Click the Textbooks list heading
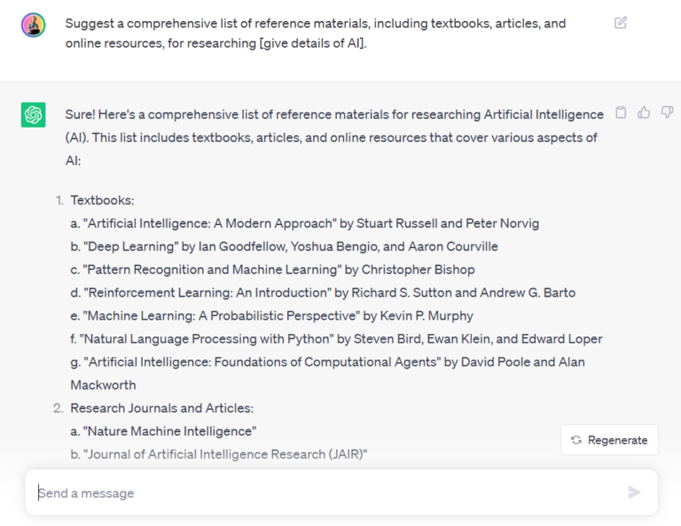 pyautogui.click(x=102, y=200)
